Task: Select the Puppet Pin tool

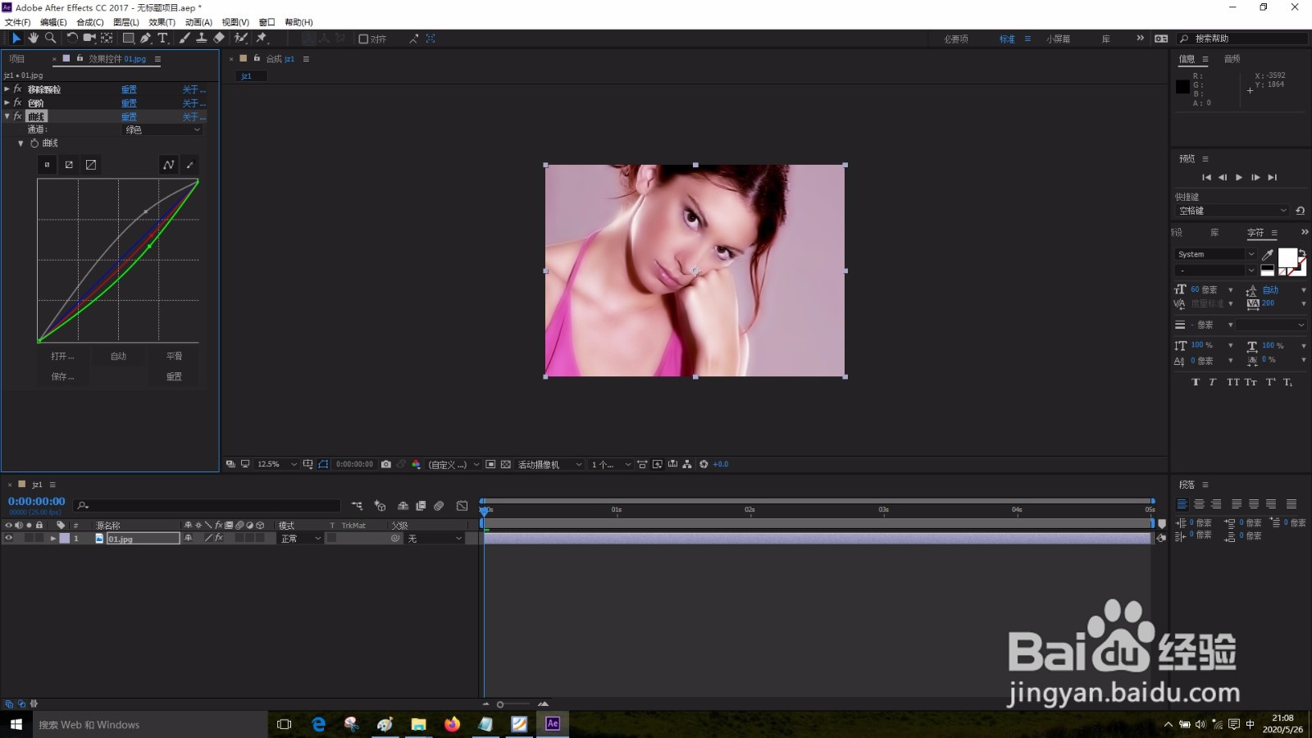Action: coord(262,38)
